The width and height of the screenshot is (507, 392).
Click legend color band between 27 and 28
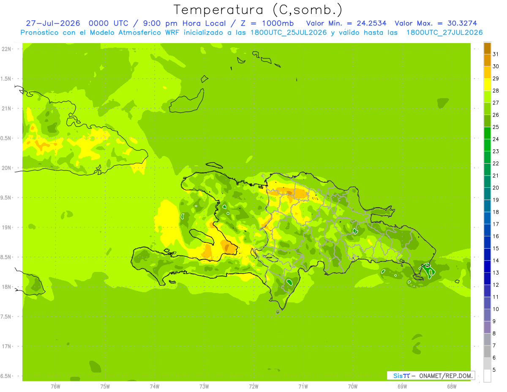(x=487, y=96)
